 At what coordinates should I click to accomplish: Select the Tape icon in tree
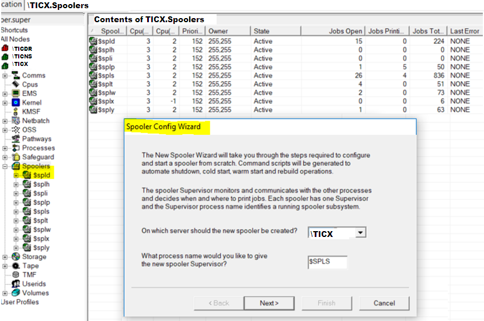tap(16, 266)
